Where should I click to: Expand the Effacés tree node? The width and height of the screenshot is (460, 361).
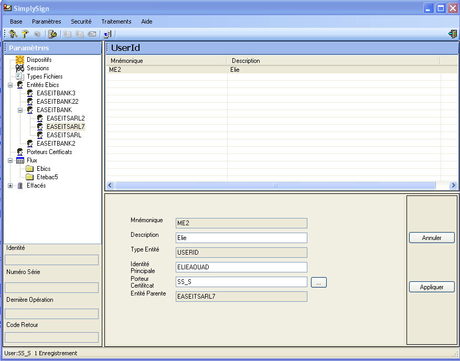tap(10, 186)
